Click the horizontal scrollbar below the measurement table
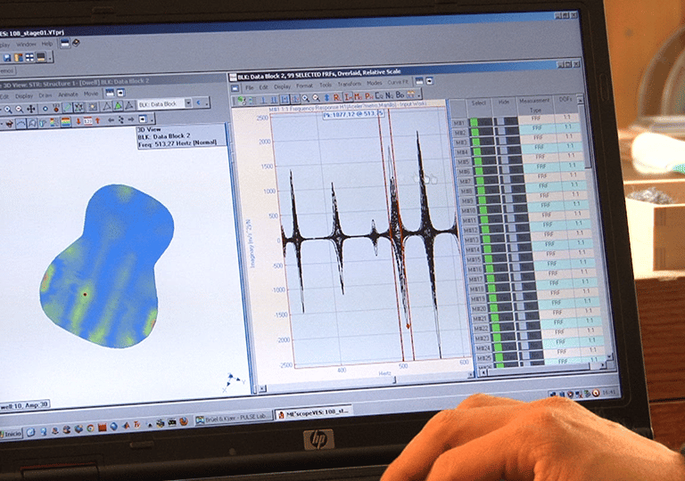The image size is (685, 481). [545, 371]
